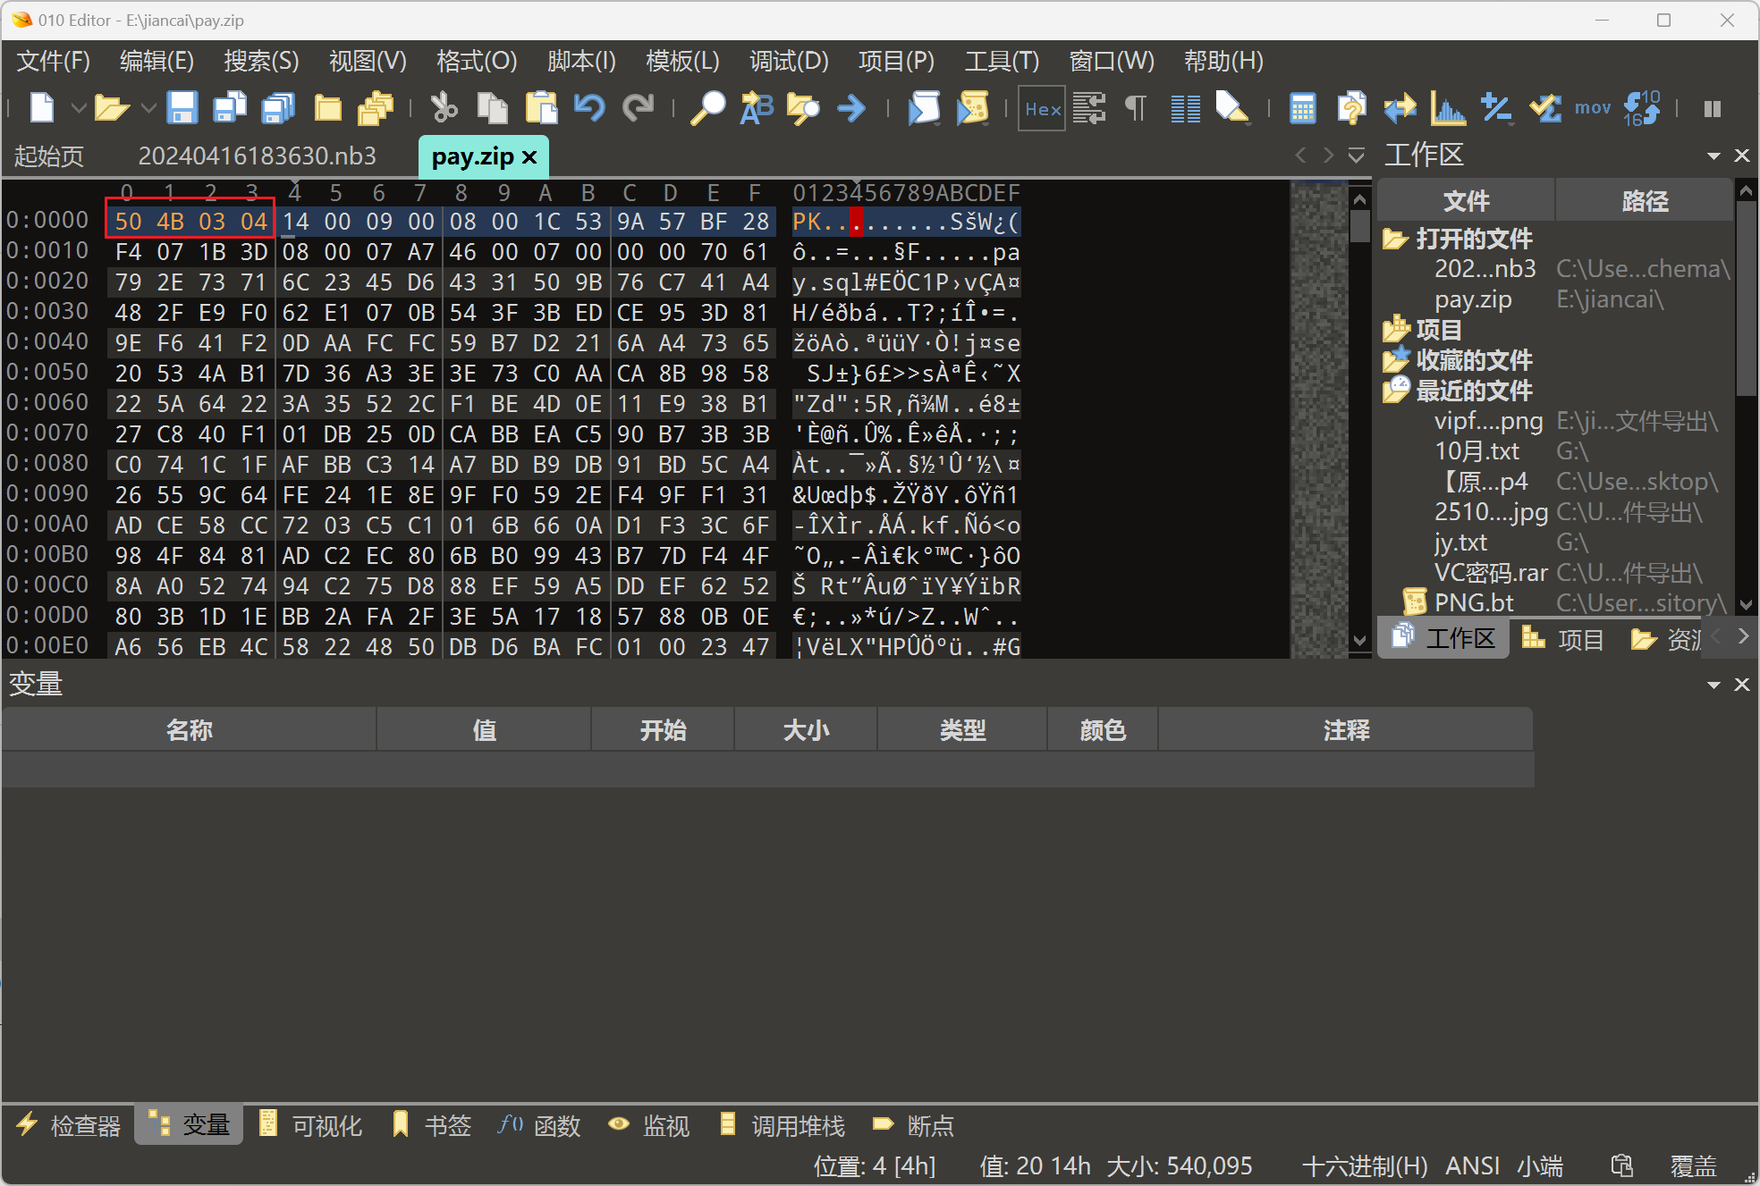Click the 名称 column header
Image resolution: width=1760 pixels, height=1186 pixels.
click(x=190, y=730)
